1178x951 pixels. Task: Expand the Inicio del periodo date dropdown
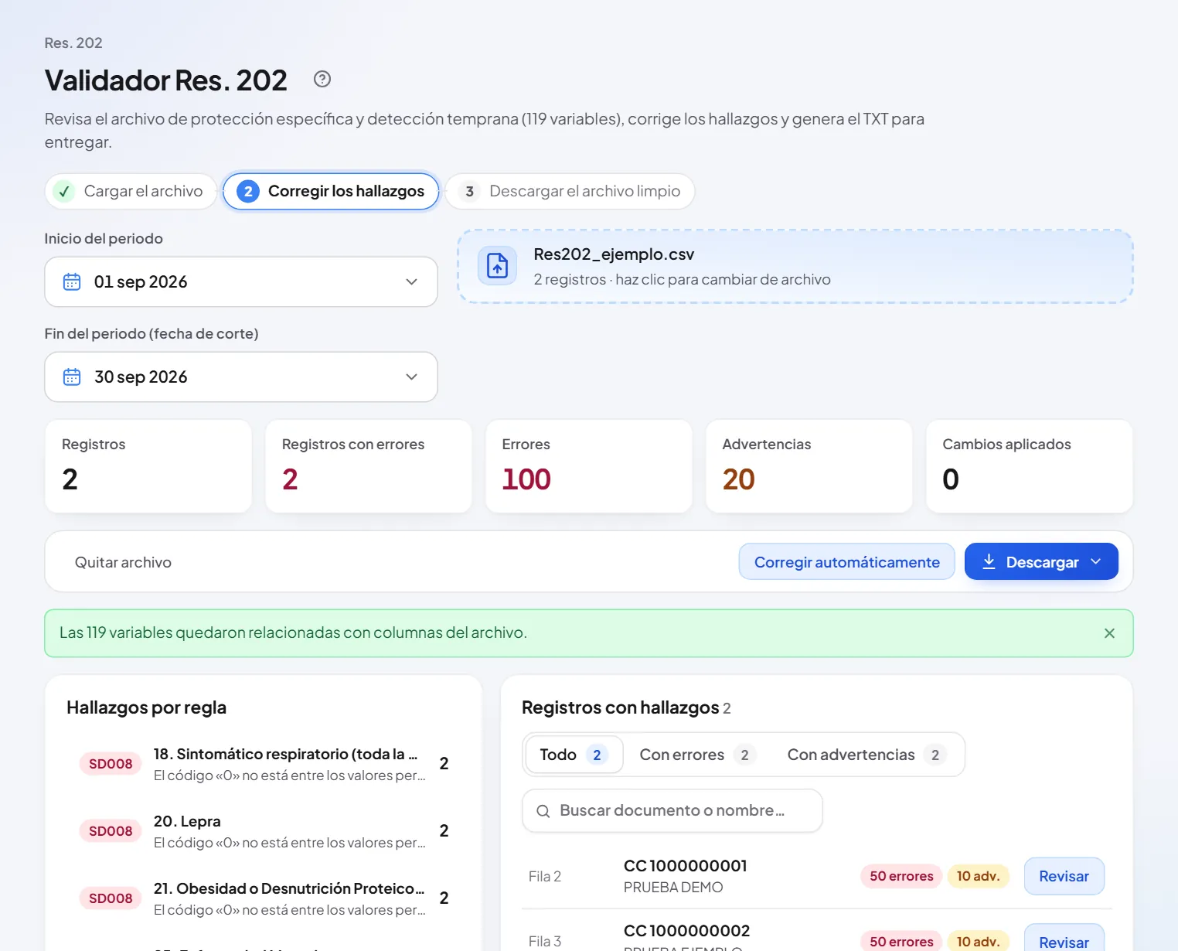pyautogui.click(x=411, y=281)
